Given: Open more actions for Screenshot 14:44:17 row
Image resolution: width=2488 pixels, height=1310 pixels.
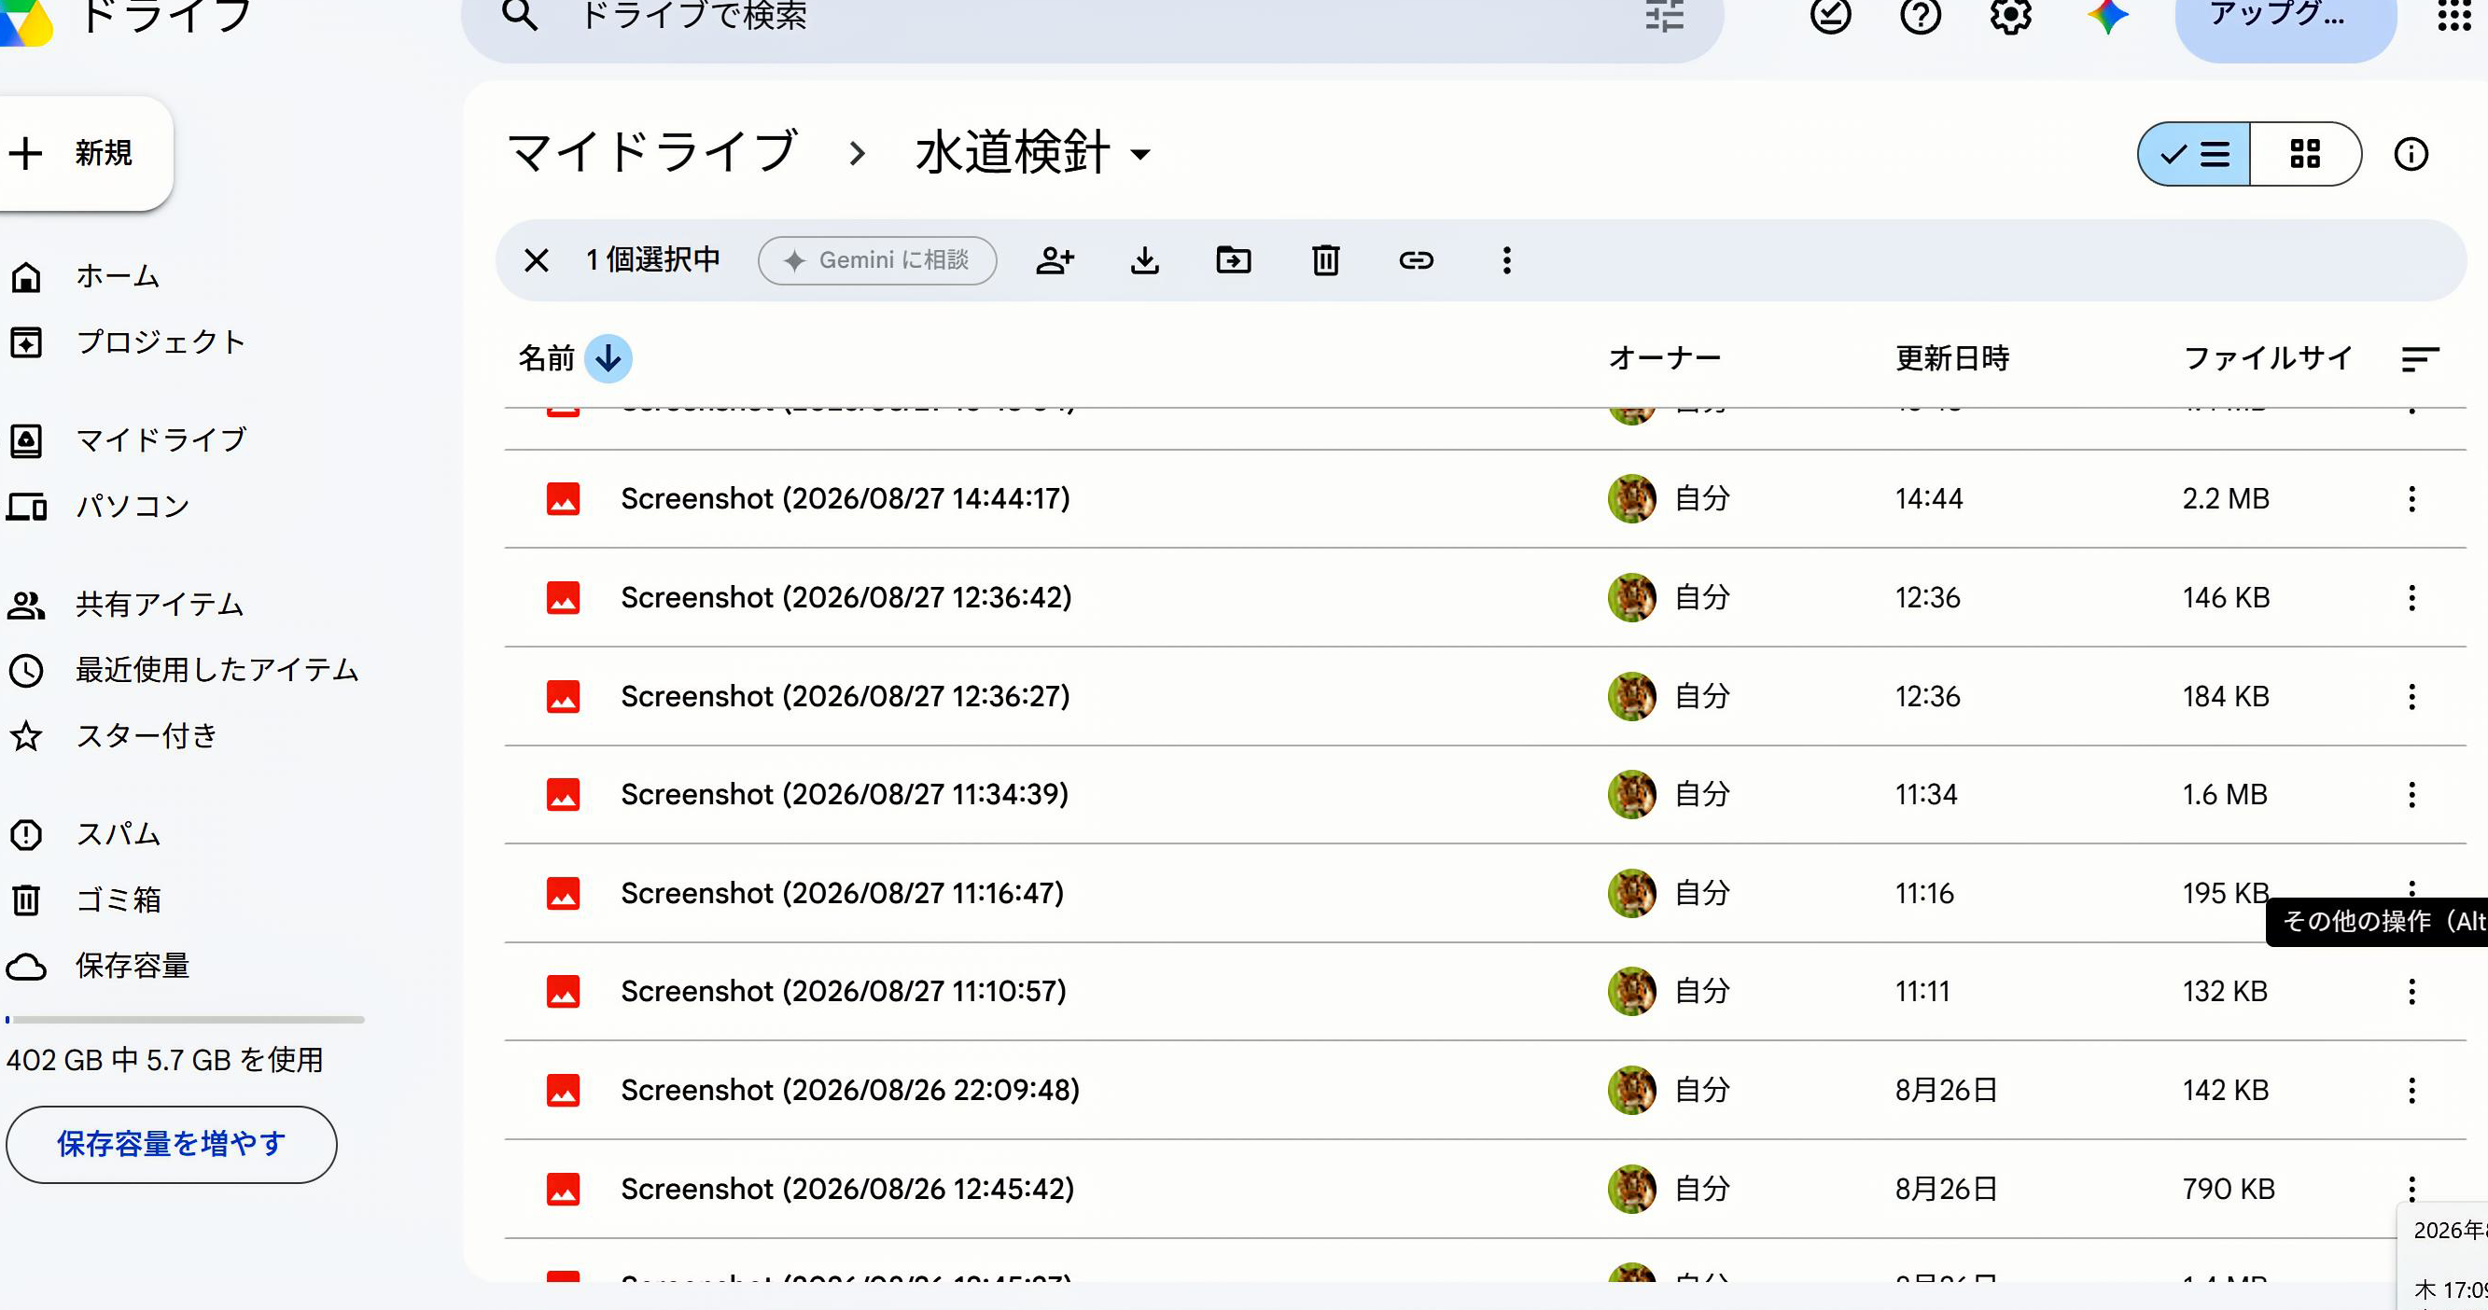Looking at the screenshot, I should (x=2411, y=499).
